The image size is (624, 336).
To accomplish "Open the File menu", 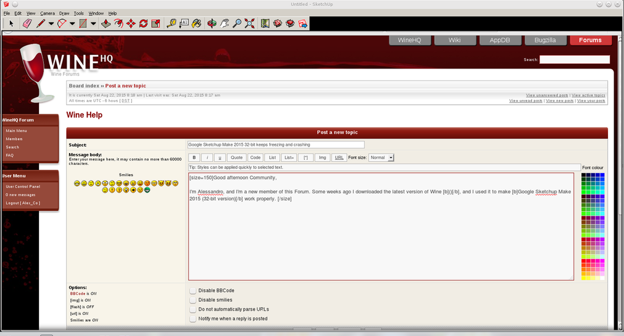I will [7, 13].
